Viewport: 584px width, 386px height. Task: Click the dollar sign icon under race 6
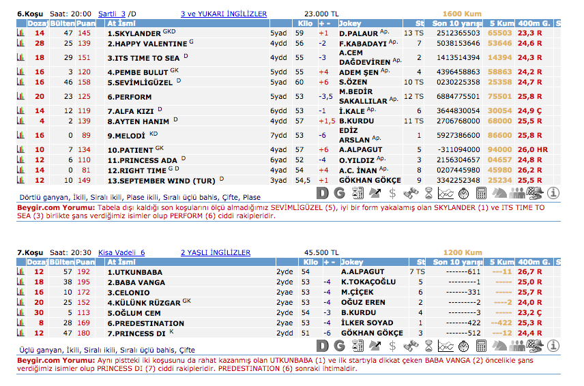(393, 193)
